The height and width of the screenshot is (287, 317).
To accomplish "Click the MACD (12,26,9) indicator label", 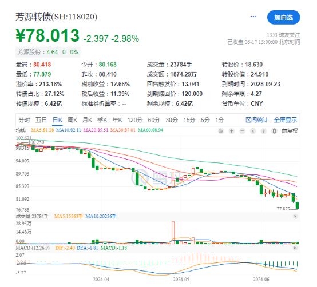I will (33, 248).
